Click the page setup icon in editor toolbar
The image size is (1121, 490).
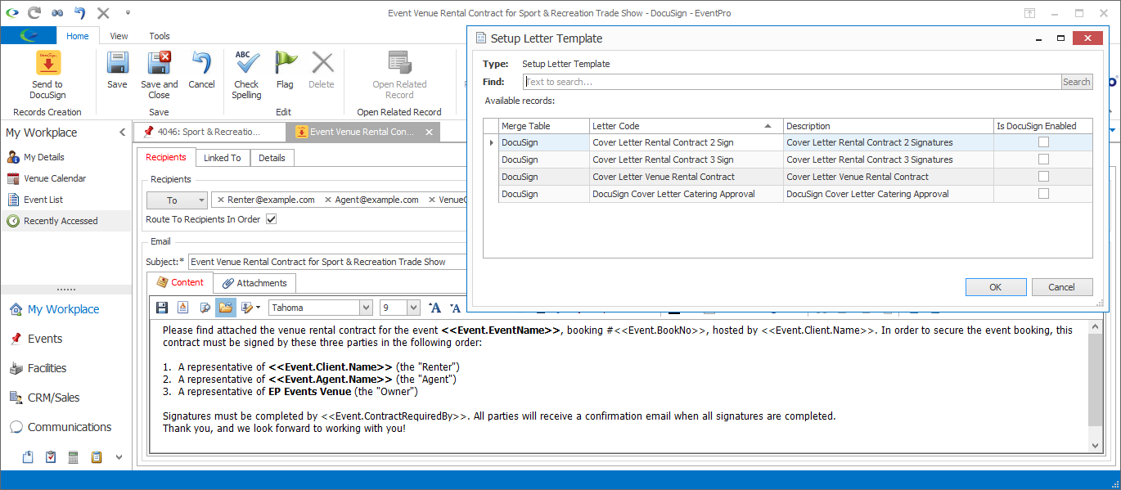click(183, 308)
